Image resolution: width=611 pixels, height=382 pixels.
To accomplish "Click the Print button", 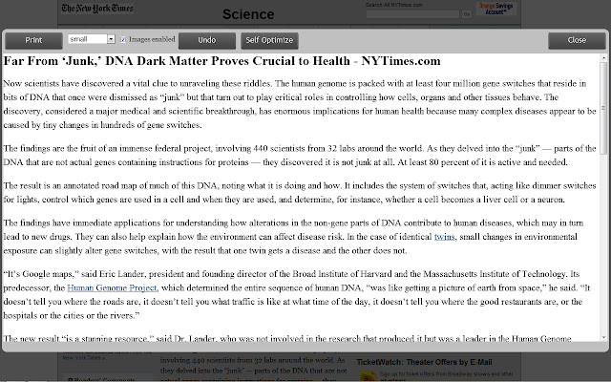I will coord(33,40).
